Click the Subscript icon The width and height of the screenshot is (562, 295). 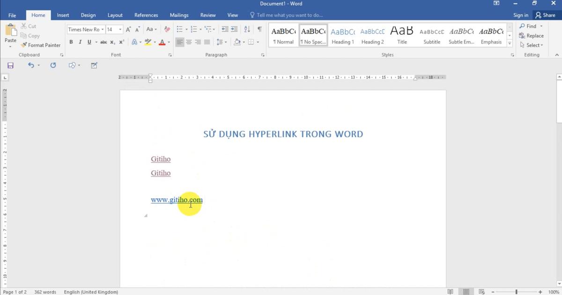click(112, 42)
